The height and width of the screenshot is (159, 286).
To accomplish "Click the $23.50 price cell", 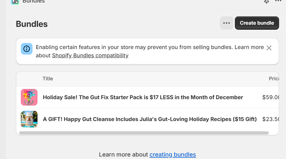I will [x=270, y=119].
